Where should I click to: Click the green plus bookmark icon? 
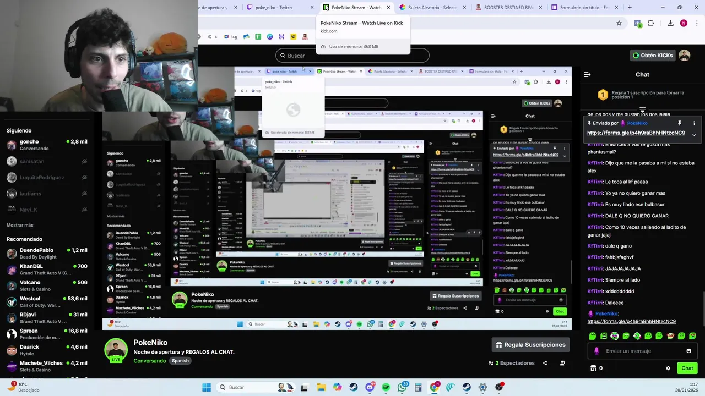pyautogui.click(x=258, y=37)
